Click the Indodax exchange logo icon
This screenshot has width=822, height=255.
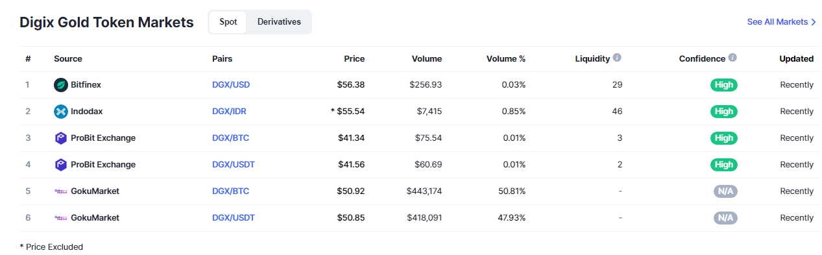[61, 111]
